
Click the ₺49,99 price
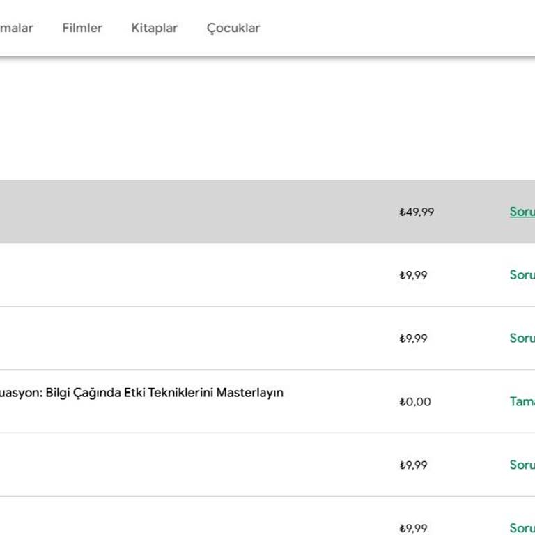(x=417, y=212)
